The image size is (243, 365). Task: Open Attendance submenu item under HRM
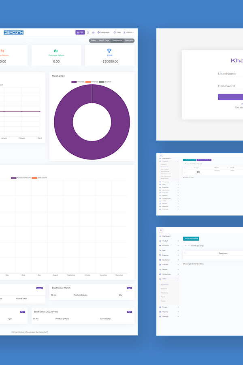point(164,293)
